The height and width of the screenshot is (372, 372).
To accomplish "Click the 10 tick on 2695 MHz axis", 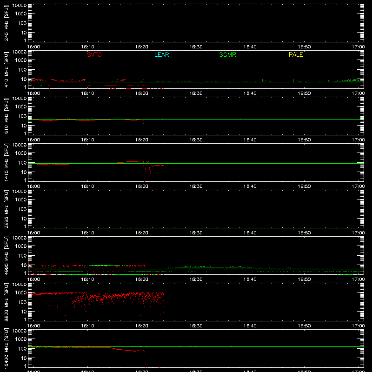I will 24,219.
